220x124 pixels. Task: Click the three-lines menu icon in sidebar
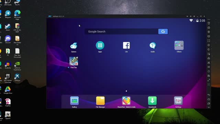[209, 67]
